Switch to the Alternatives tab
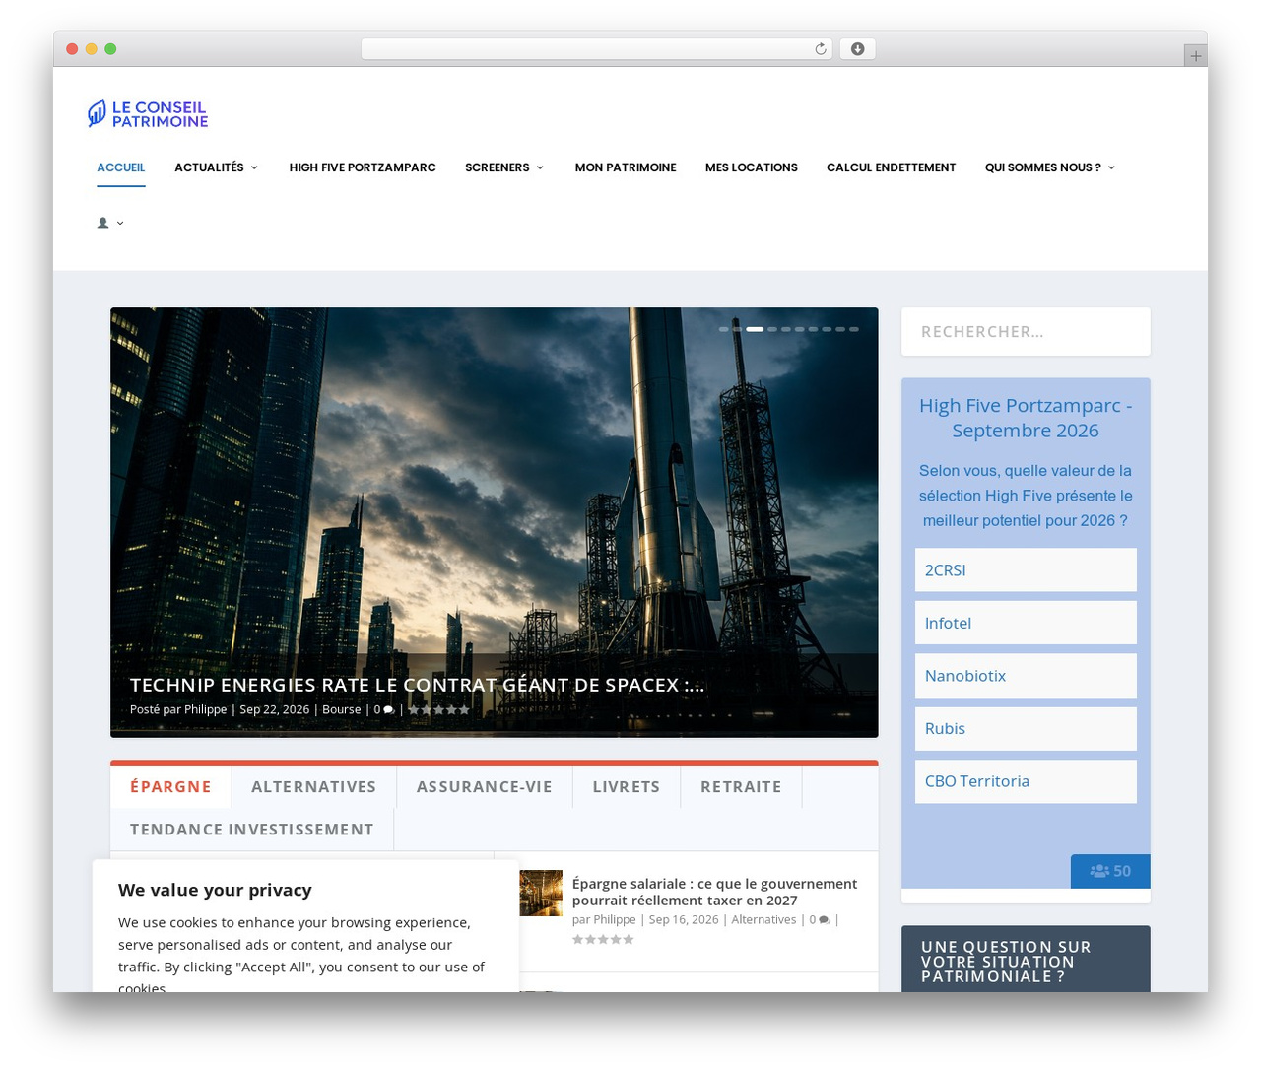The image size is (1261, 1068). (313, 786)
